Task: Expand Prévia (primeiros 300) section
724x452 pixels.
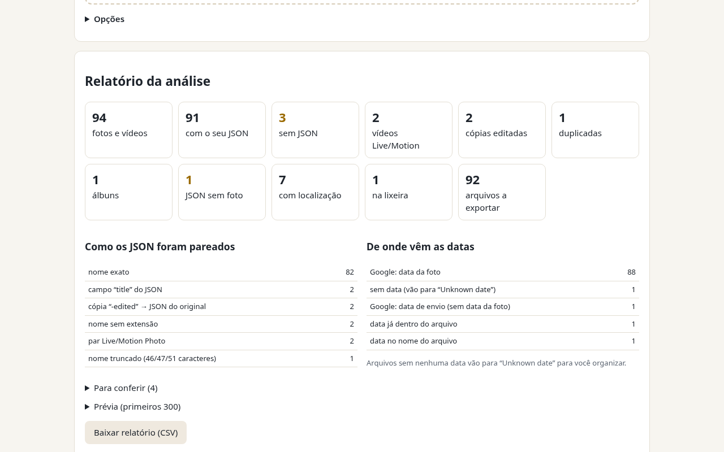Action: point(133,407)
